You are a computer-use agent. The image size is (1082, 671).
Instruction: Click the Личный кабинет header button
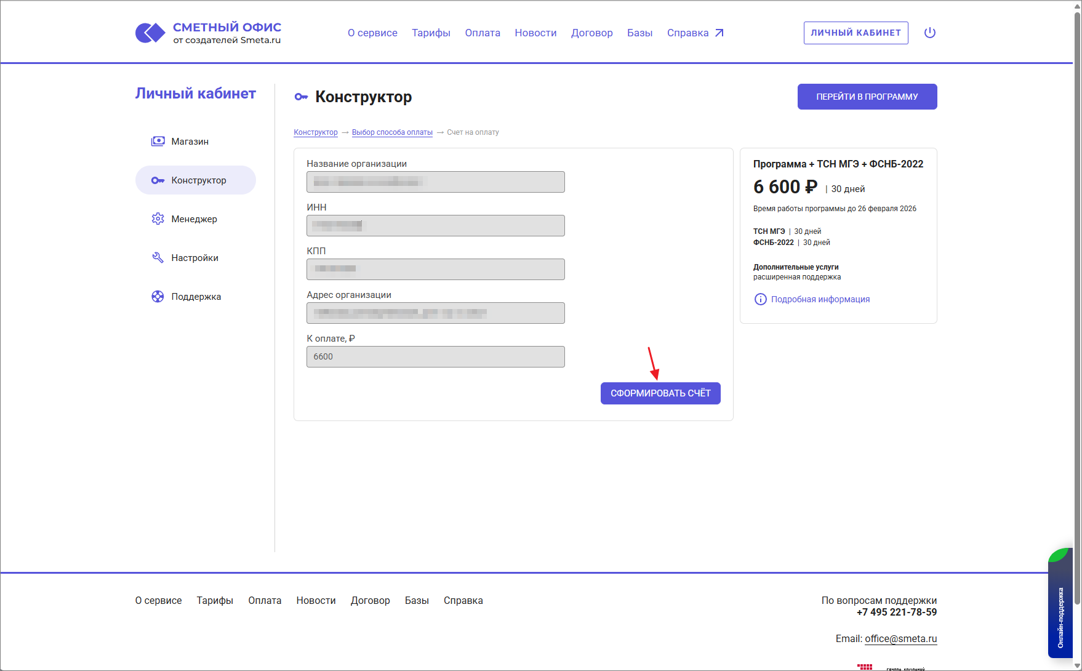pyautogui.click(x=855, y=33)
